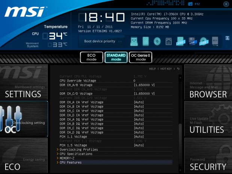Click the settings list scrollbar up arrow

coord(180,77)
